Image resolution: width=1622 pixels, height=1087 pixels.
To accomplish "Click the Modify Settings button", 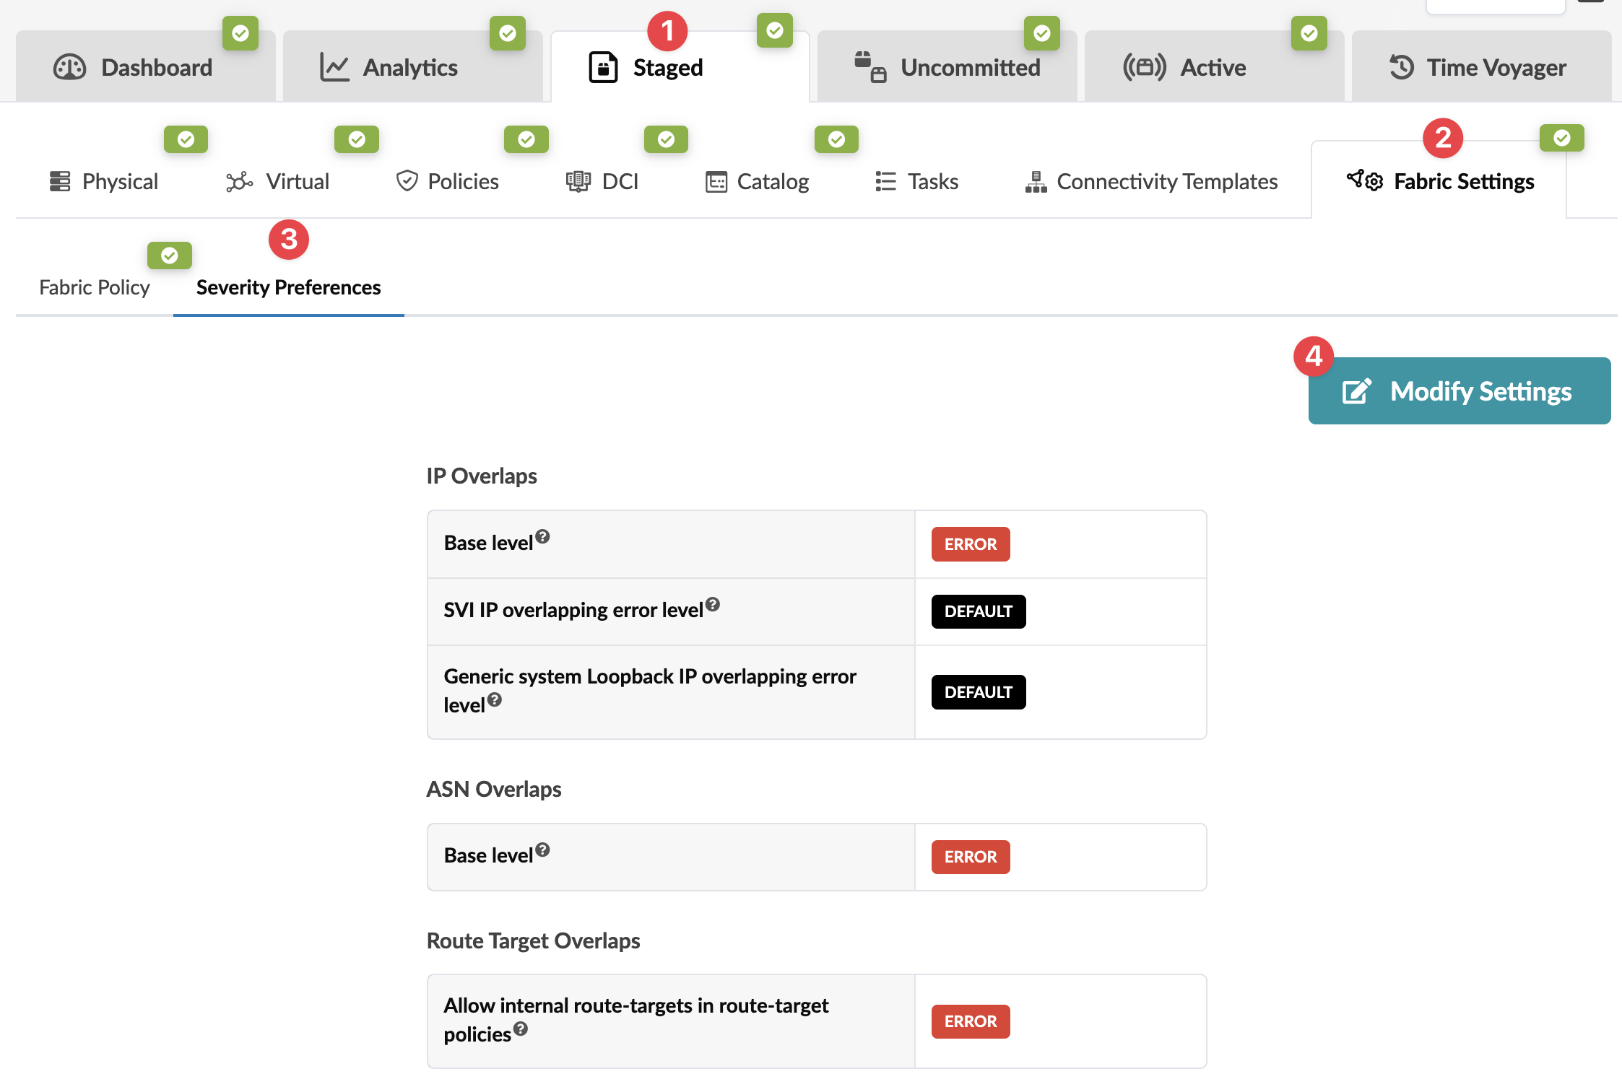I will coord(1459,391).
